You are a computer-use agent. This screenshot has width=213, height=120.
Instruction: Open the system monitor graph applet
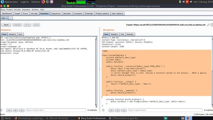coord(81,2)
